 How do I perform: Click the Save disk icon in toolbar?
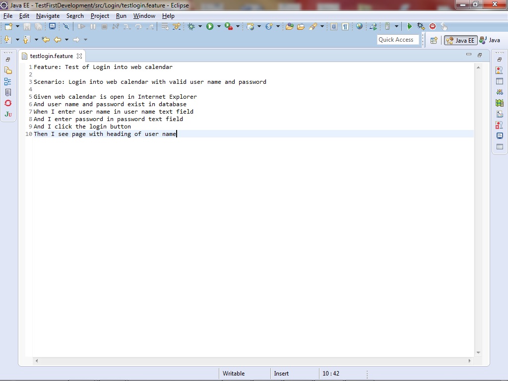point(27,27)
